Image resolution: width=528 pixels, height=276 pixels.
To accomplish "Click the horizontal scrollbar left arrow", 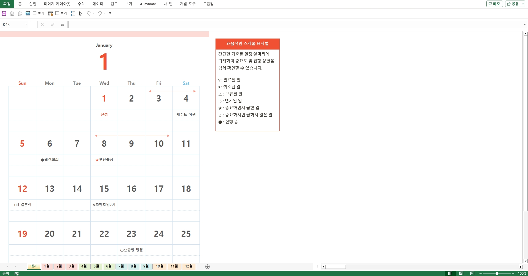I will [324, 267].
